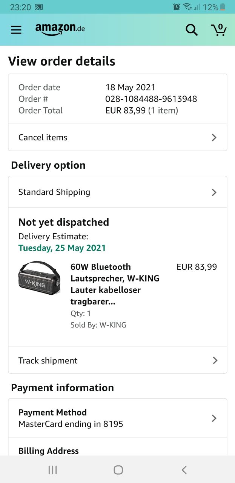Open Payment Method MasterCard ending 8195
Viewport: 235px width, 483px height.
(71, 418)
